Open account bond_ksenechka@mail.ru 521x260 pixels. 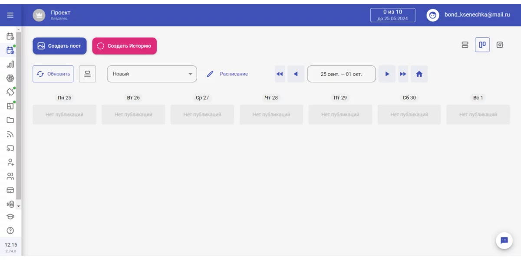[x=477, y=15]
